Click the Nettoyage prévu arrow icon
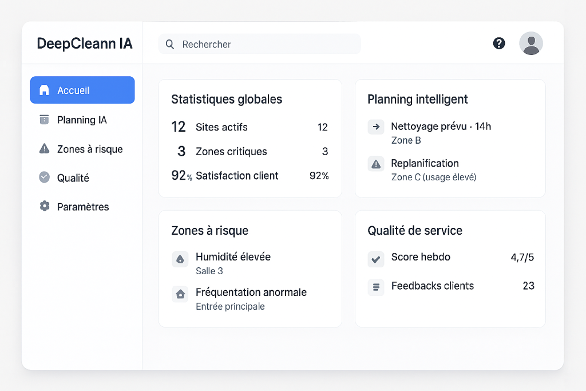The image size is (586, 391). click(376, 127)
